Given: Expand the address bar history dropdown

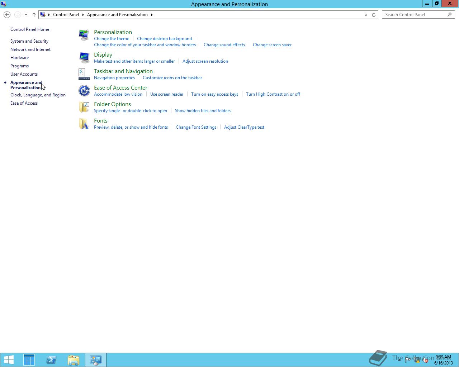Looking at the screenshot, I should [x=366, y=15].
